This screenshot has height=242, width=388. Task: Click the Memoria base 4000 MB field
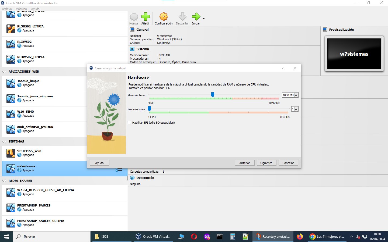pos(288,95)
